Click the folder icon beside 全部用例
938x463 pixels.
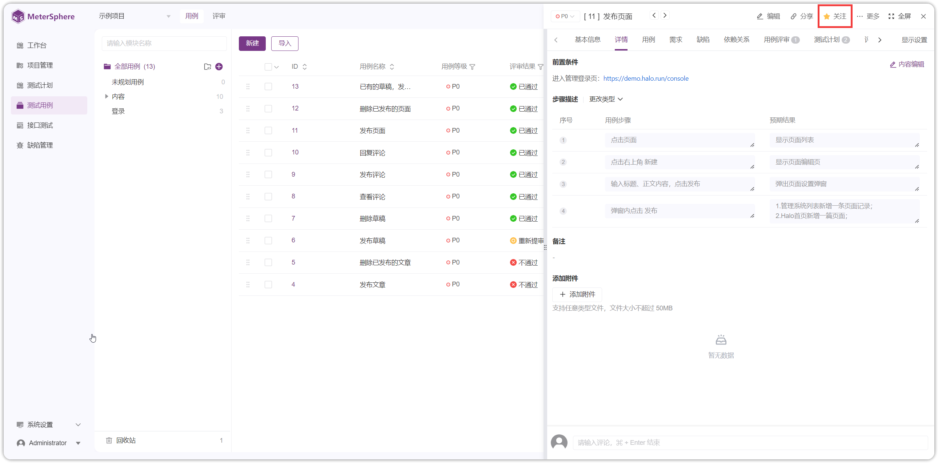pyautogui.click(x=208, y=67)
